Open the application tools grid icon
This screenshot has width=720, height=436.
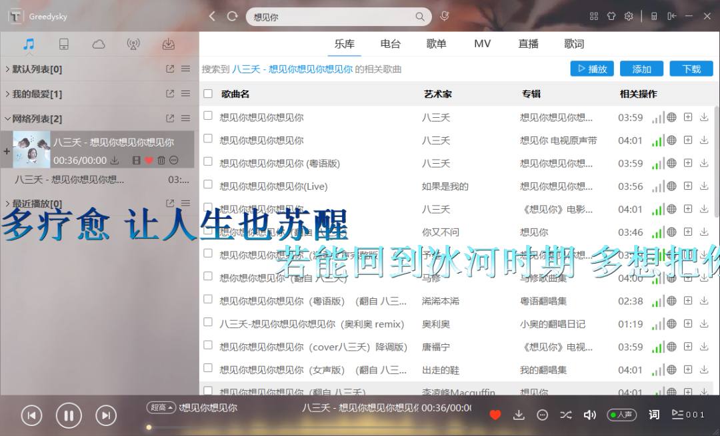pos(594,17)
